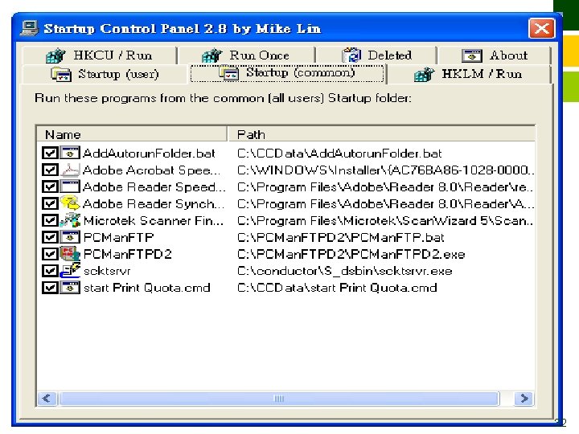This screenshot has height=434, width=579.
Task: Select the Microtek ScanWizard 5 path cell
Action: (x=385, y=221)
